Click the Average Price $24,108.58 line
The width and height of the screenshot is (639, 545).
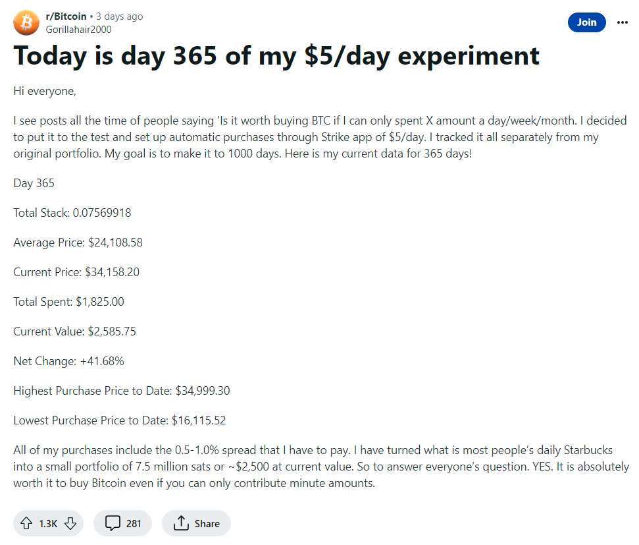(x=78, y=243)
